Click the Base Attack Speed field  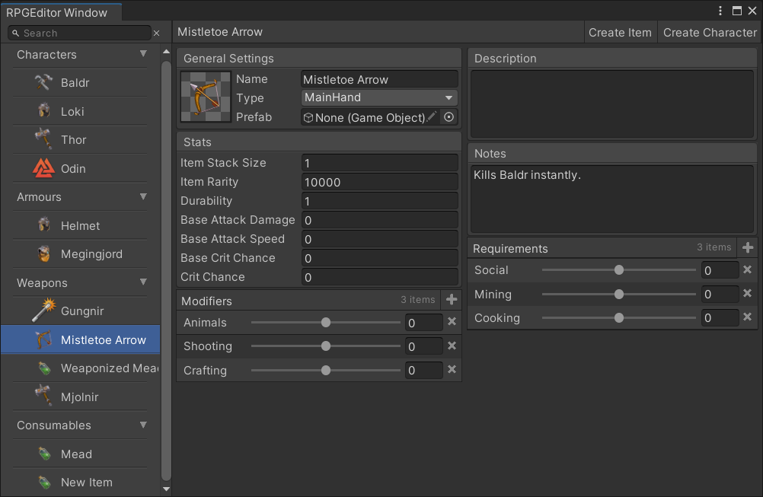(x=379, y=239)
